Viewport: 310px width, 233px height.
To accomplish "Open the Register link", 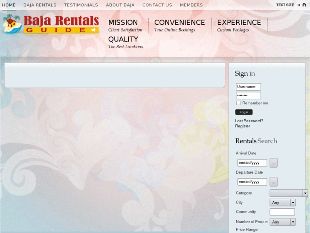I will pyautogui.click(x=243, y=126).
